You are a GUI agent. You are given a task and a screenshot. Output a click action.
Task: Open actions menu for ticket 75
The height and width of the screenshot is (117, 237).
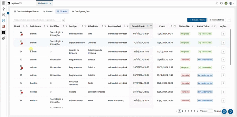pyautogui.click(x=223, y=75)
